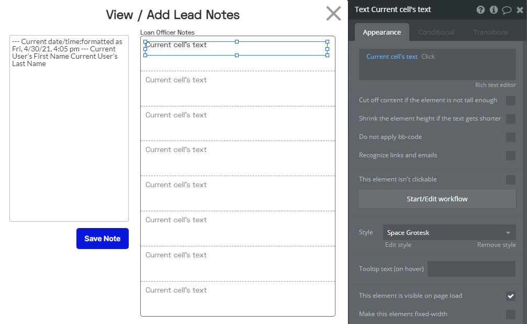Image resolution: width=527 pixels, height=324 pixels.
Task: Check Do not apply bb-code
Action: coord(511,137)
